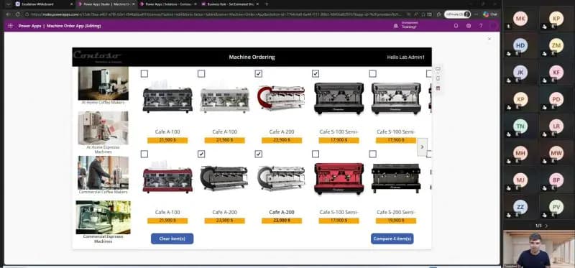Click the Cafe S-200 Semi- product name
Viewport: 575px width, 268px height.
point(396,212)
